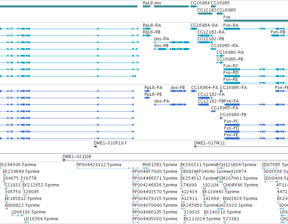Open the Pxn-RA transcript label
Screen dimensions: 288x224
231,25
